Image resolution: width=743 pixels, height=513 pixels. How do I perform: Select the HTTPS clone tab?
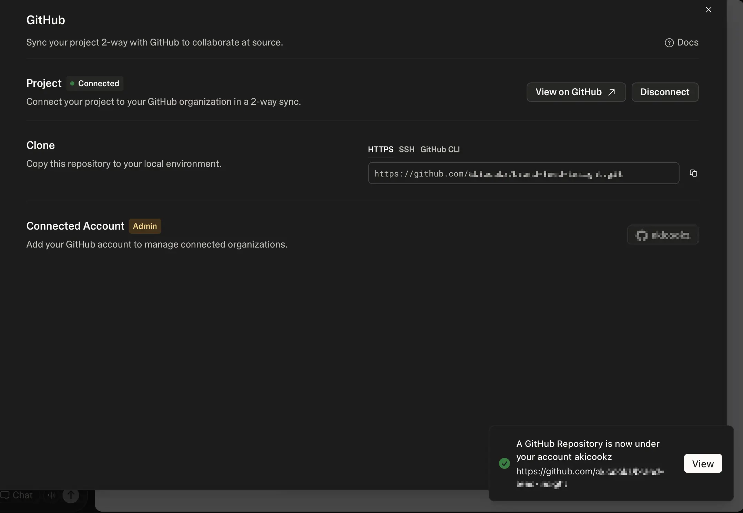pos(380,149)
